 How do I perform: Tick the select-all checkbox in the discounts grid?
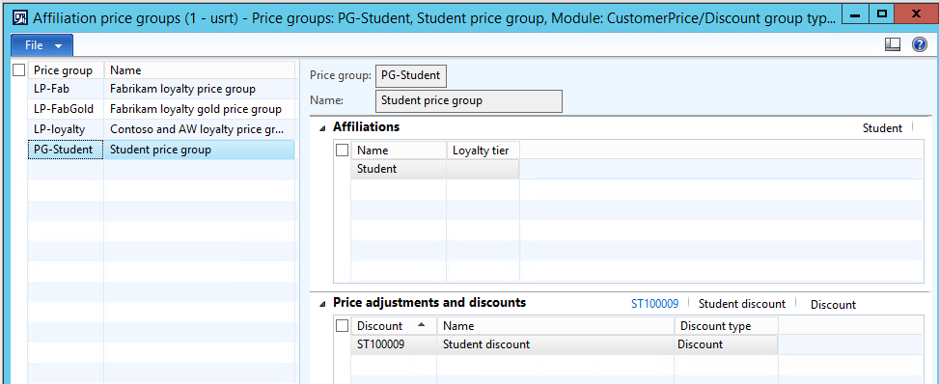click(342, 326)
